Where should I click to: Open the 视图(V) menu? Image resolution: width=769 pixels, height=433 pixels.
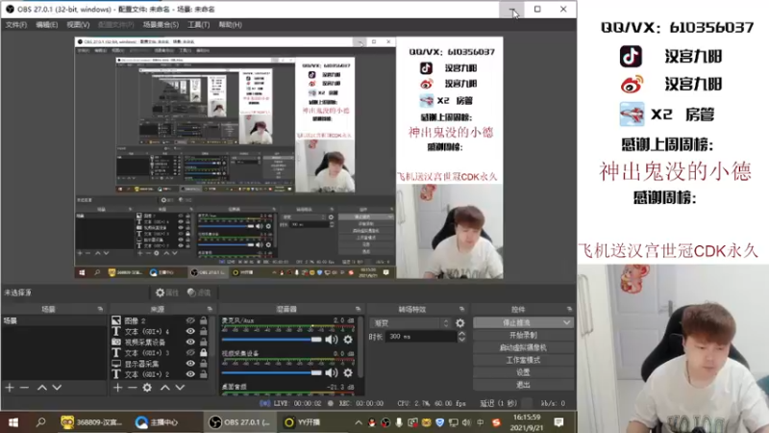click(78, 25)
